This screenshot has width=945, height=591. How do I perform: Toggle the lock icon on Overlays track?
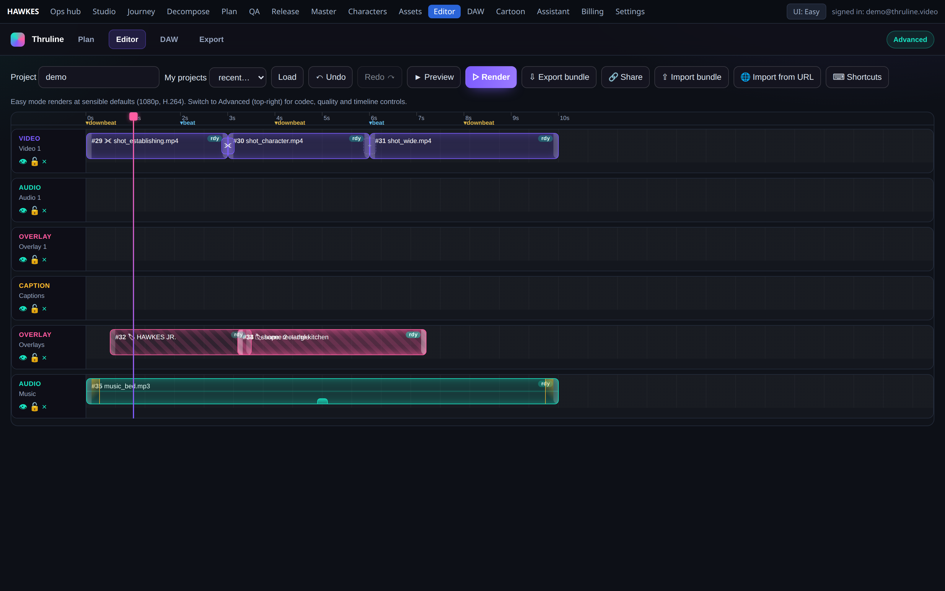tap(34, 358)
